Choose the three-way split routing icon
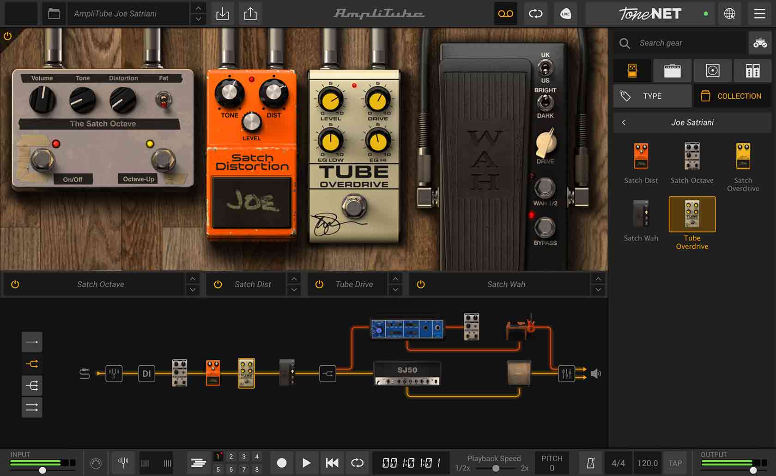The image size is (776, 476). point(32,386)
